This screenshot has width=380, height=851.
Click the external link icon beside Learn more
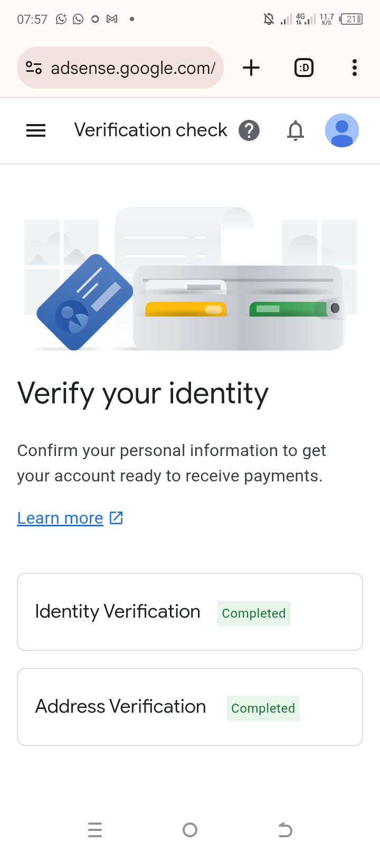[x=116, y=518]
